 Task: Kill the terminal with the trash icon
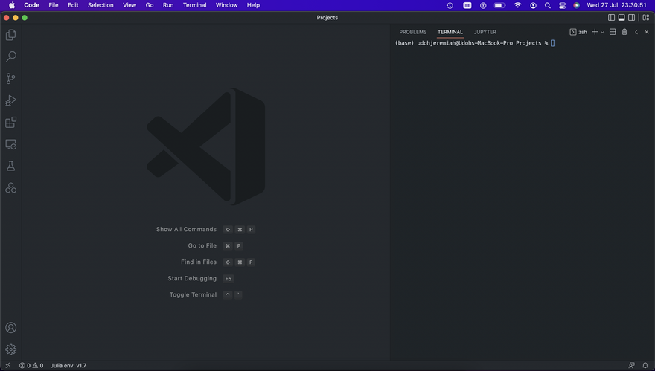point(624,32)
